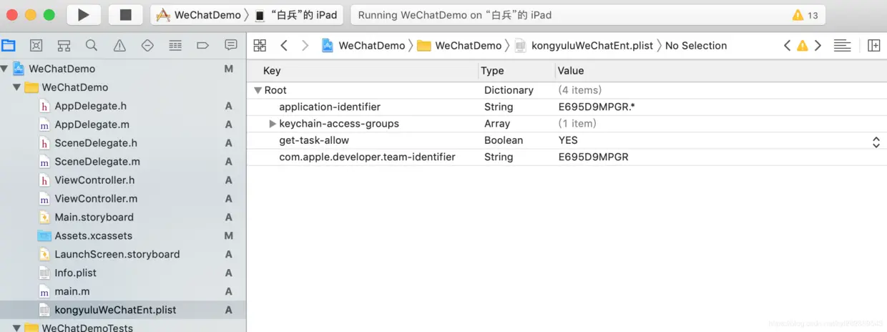The image size is (887, 332).
Task: Open the Source Control navigator
Action: (x=36, y=46)
